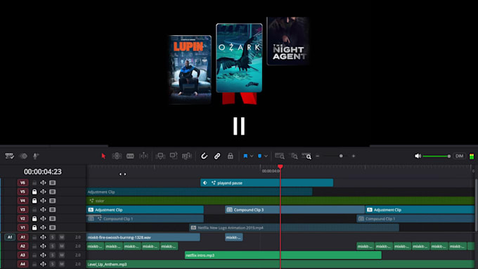The height and width of the screenshot is (269, 478).
Task: Open the timeline view options icon
Action: pyautogui.click(x=9, y=156)
